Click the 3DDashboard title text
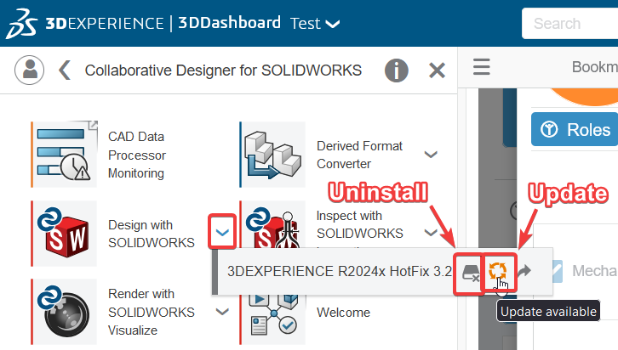 (x=229, y=23)
